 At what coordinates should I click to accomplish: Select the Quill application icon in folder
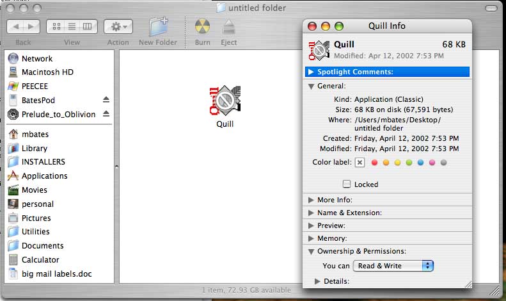click(x=225, y=101)
